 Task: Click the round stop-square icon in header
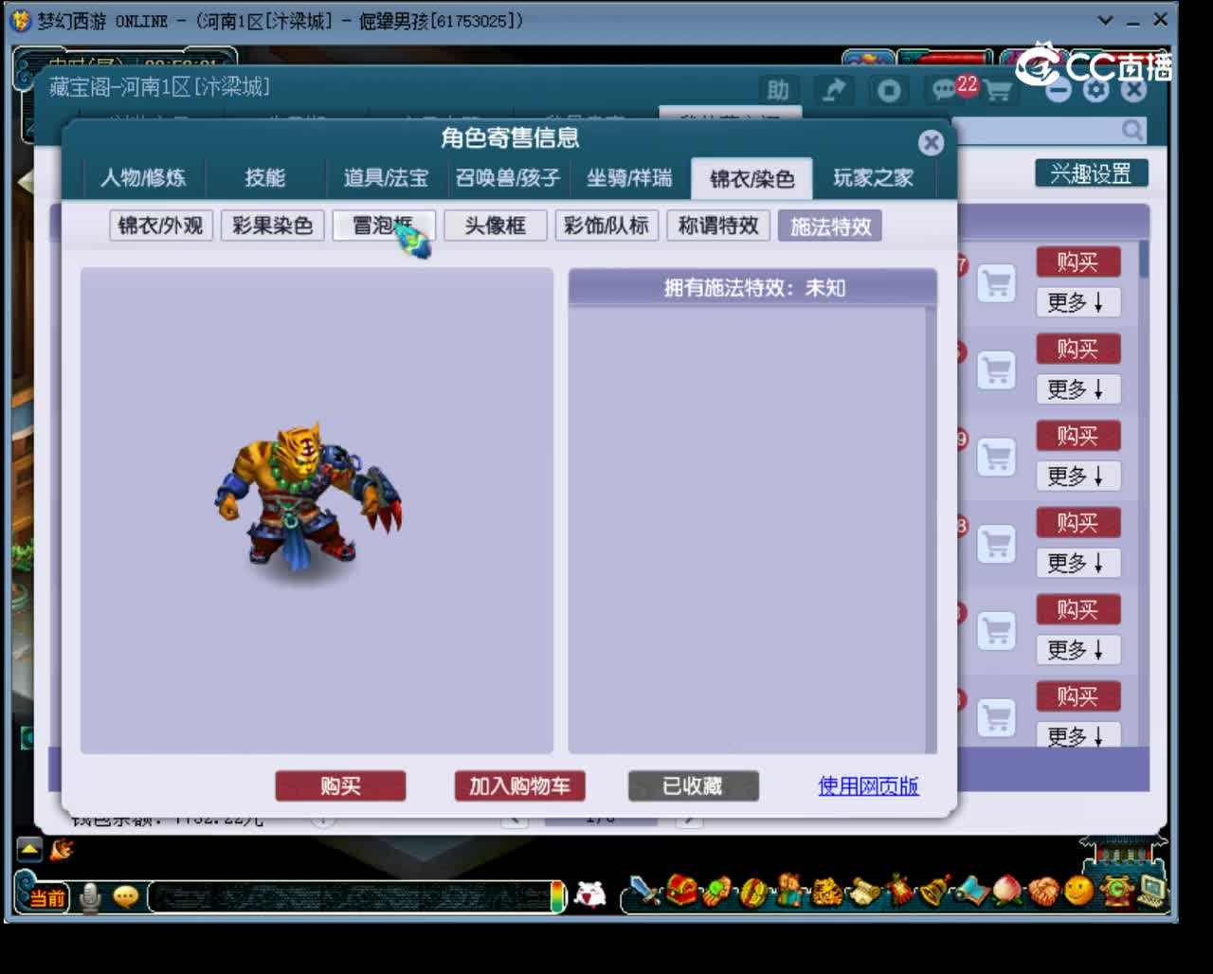tap(889, 90)
